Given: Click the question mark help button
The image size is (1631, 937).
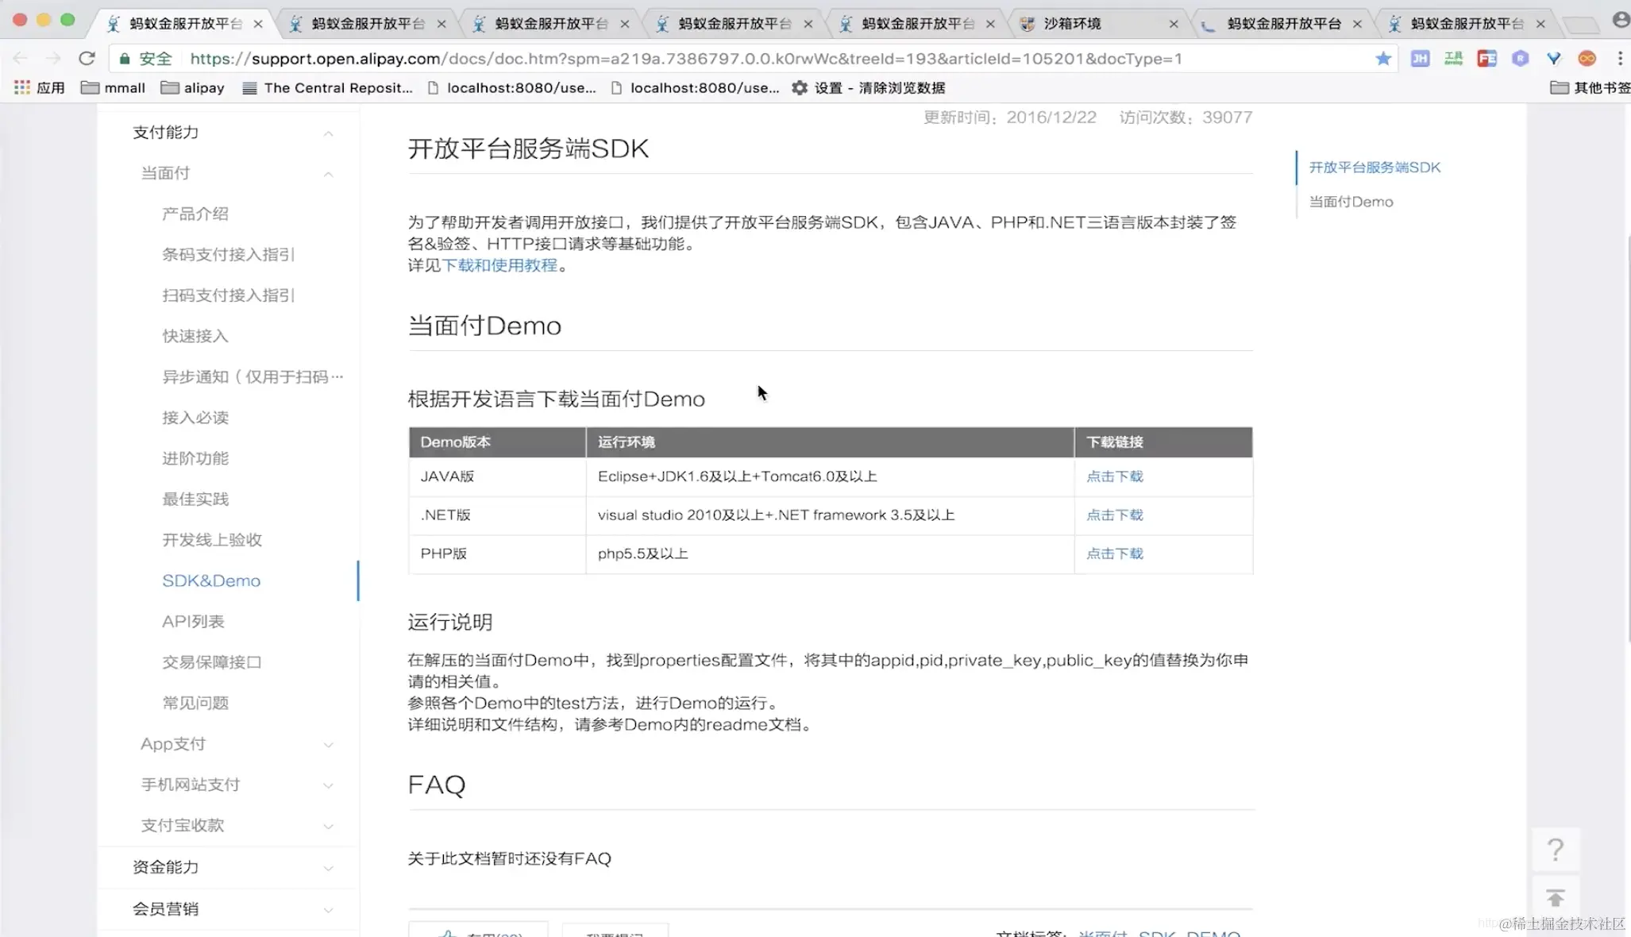Looking at the screenshot, I should point(1555,850).
